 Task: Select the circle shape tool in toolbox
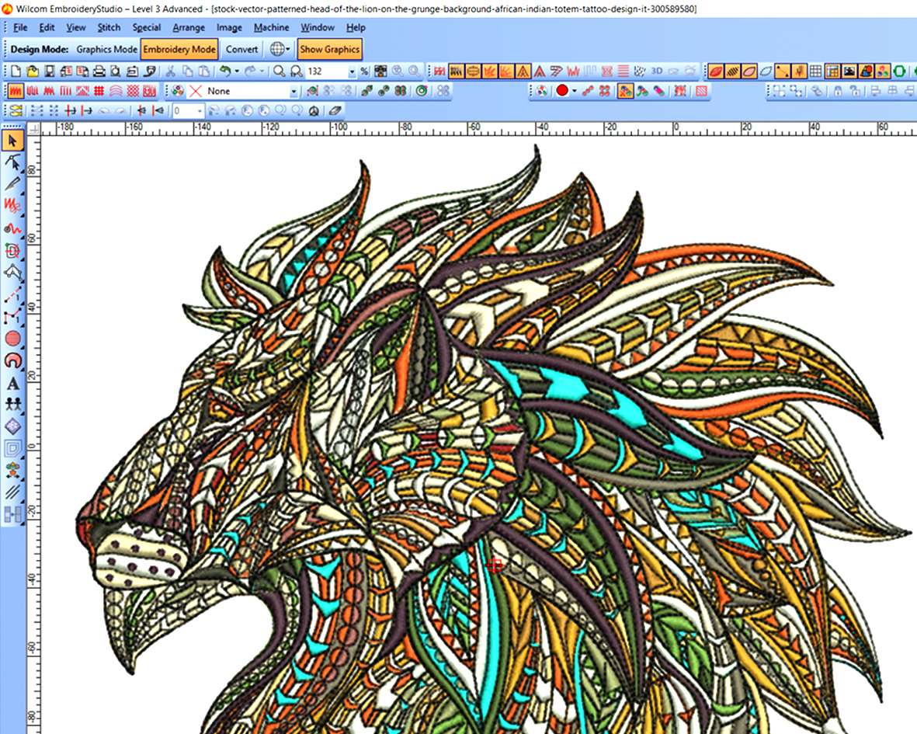[12, 339]
